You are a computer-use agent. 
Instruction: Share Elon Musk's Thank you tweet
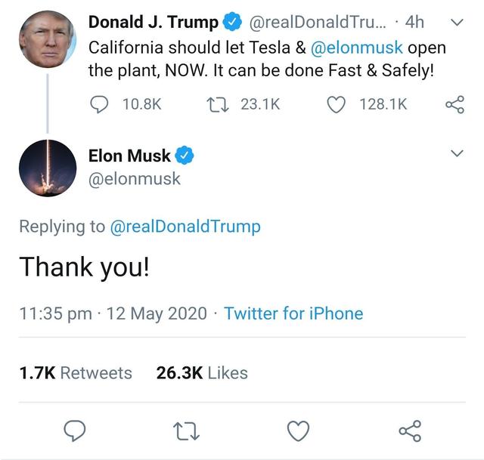[x=409, y=430]
